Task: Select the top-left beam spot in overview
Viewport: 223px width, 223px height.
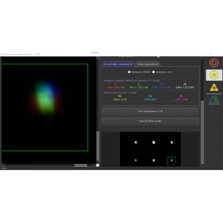Action: (136, 142)
